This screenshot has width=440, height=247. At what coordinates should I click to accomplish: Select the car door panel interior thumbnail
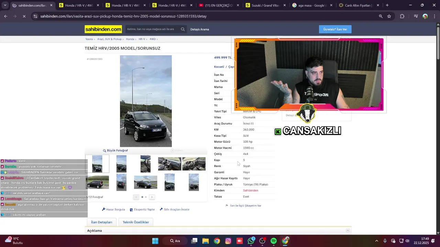tap(145, 164)
